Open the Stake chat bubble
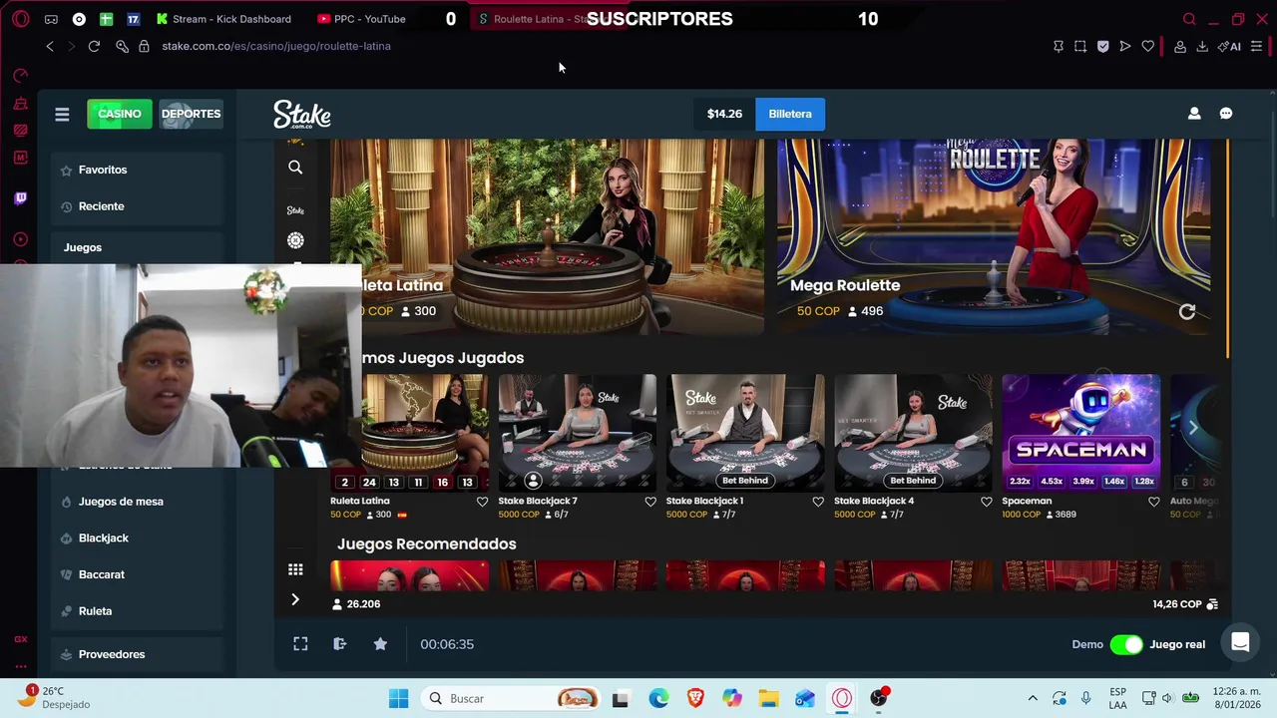Viewport: 1277px width, 718px height. [x=1226, y=114]
